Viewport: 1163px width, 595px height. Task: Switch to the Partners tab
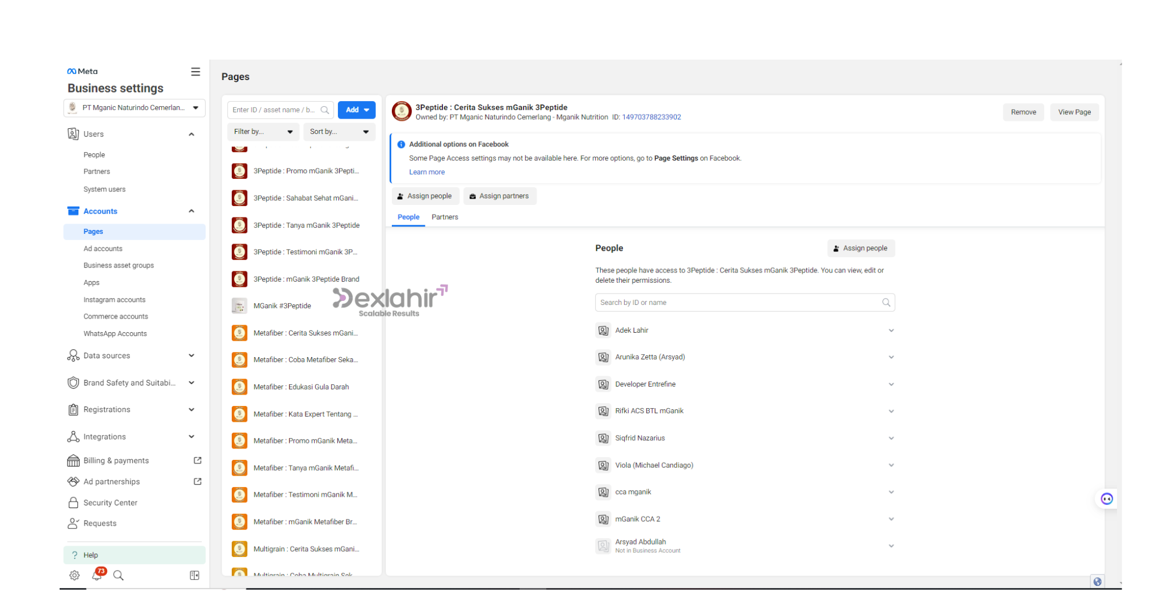pos(445,217)
